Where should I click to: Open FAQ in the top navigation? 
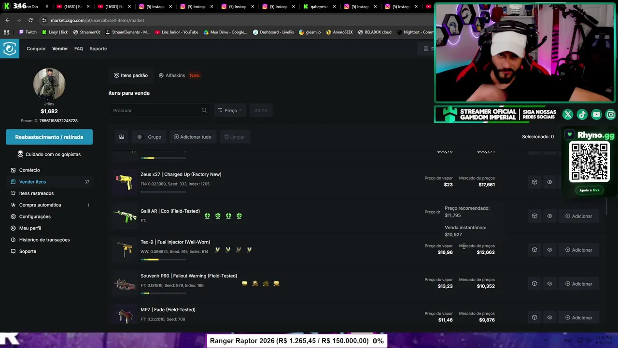[79, 49]
